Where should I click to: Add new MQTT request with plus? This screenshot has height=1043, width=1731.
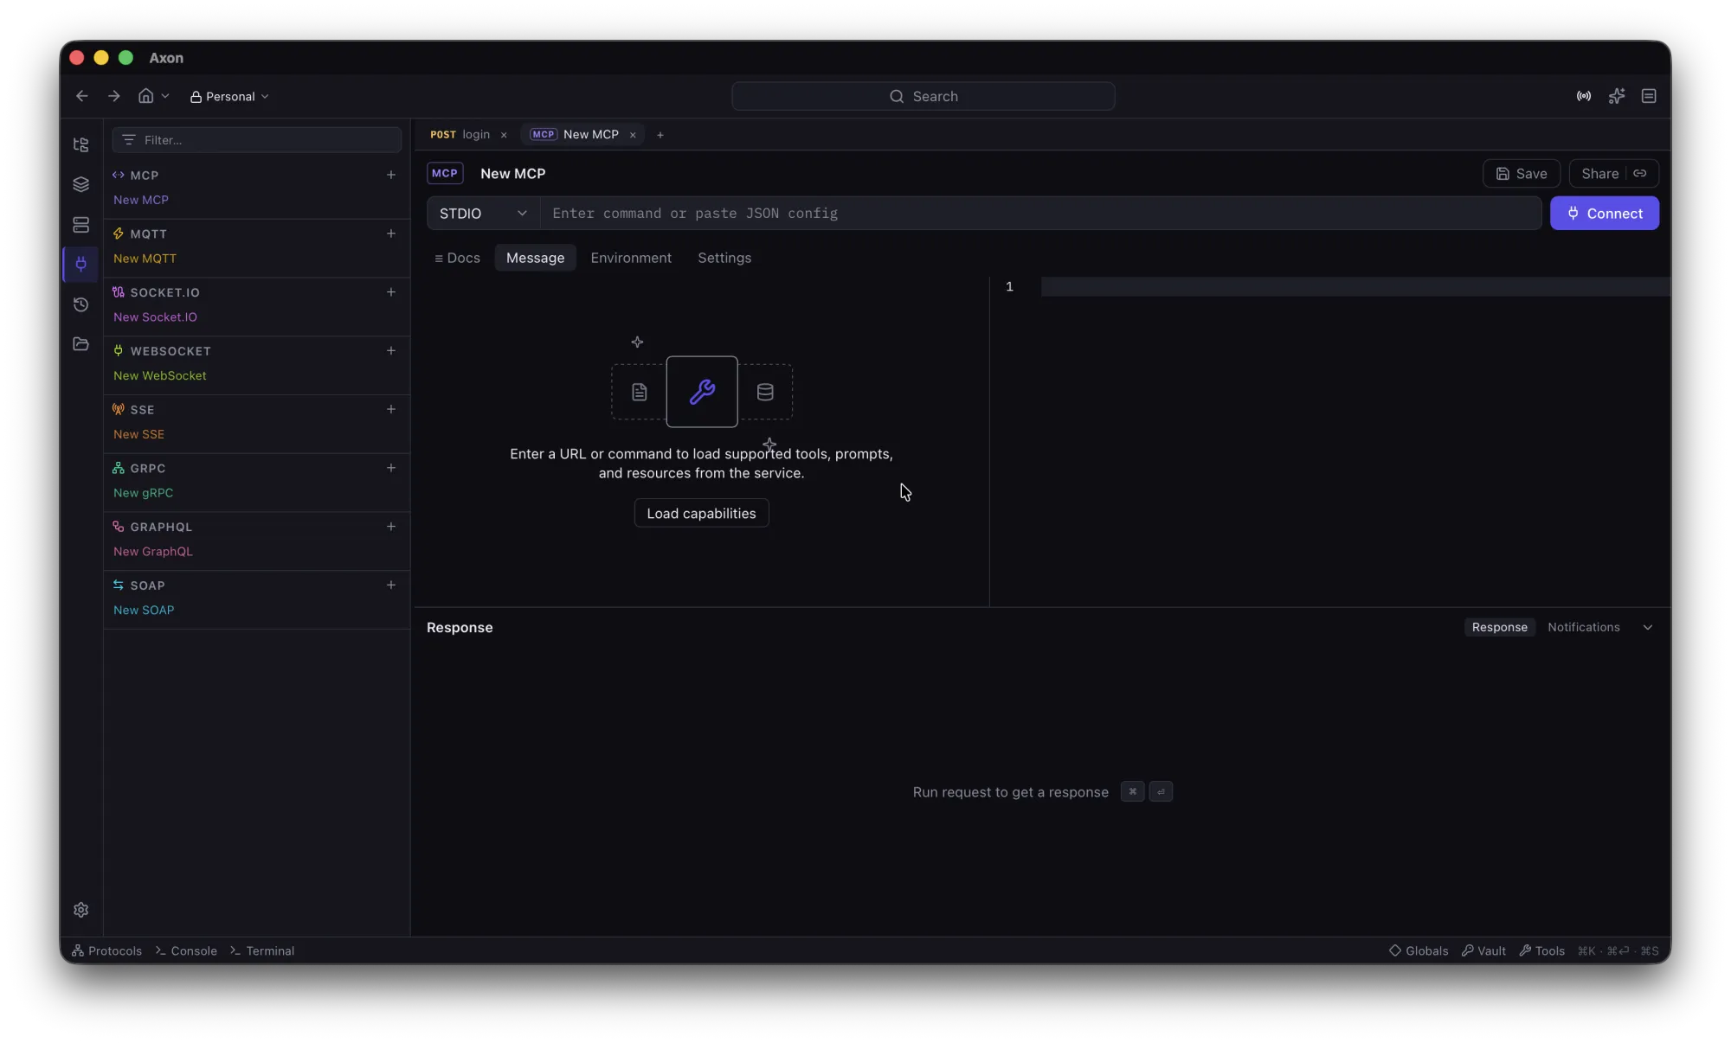point(390,234)
